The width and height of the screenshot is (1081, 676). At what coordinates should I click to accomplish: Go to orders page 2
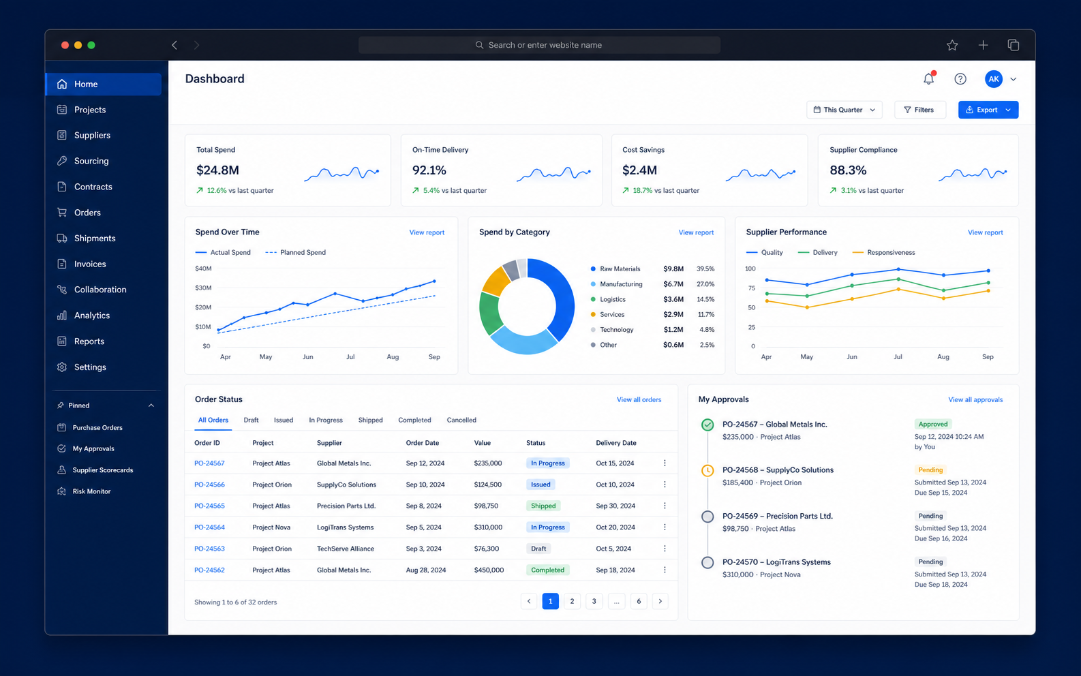coord(572,601)
